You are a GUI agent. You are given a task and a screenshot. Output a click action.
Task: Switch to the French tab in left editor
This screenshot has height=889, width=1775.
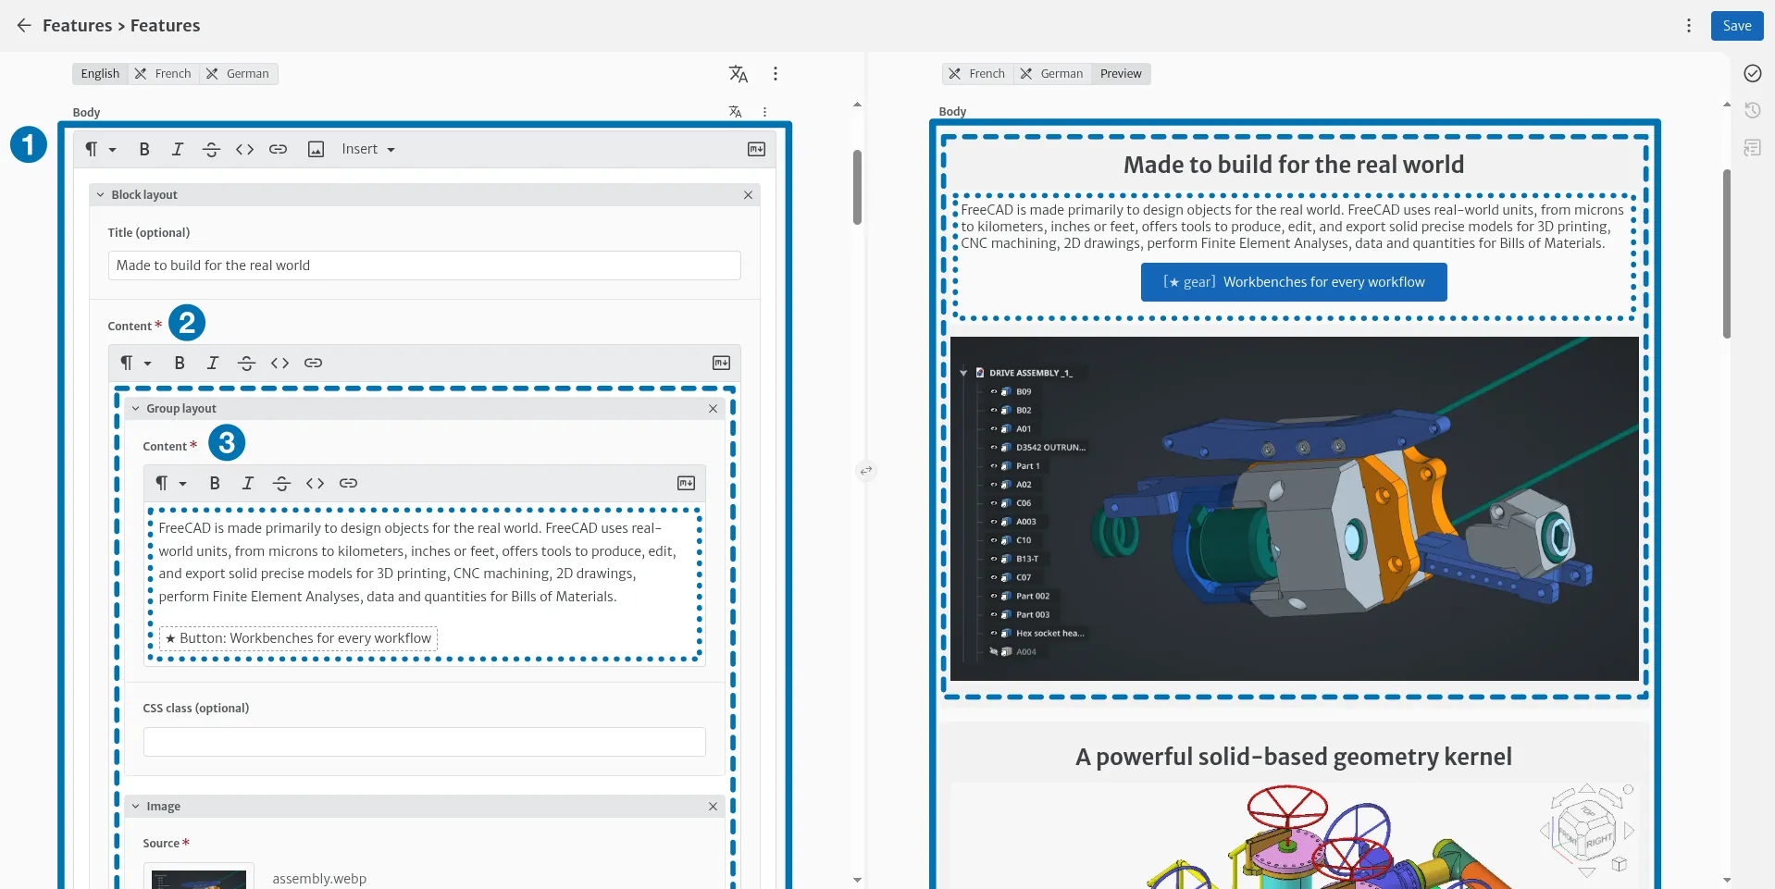(x=163, y=74)
